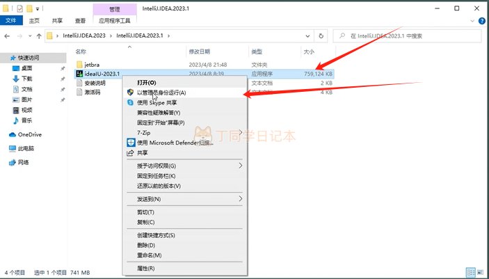Open the Help question mark icon
Viewport: 489px width, 279px height.
point(481,21)
